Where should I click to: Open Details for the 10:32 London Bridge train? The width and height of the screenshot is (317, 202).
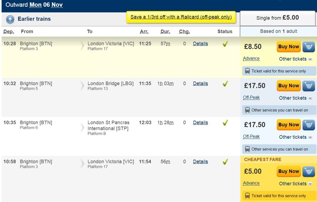pos(200,83)
